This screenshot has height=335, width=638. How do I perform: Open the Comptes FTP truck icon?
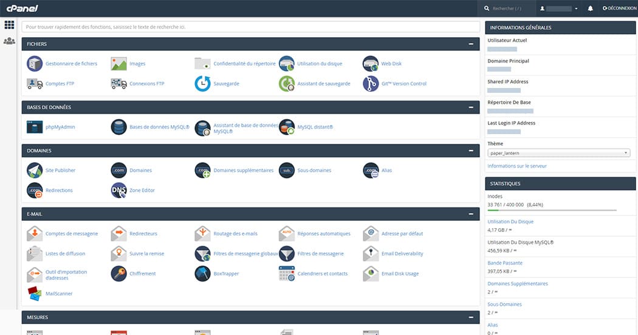[x=35, y=84]
